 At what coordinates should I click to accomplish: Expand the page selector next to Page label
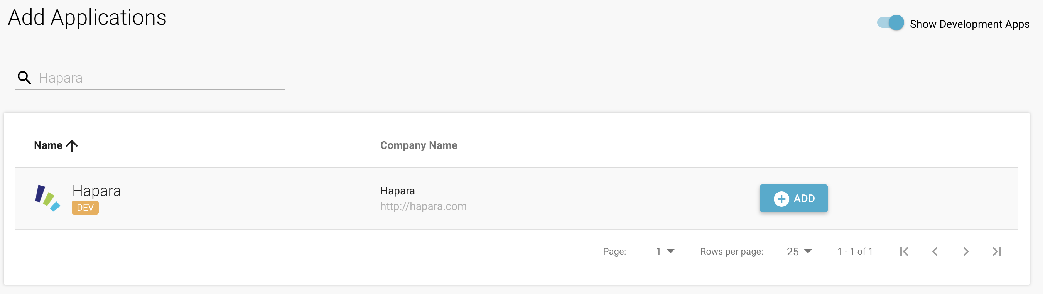click(x=665, y=252)
